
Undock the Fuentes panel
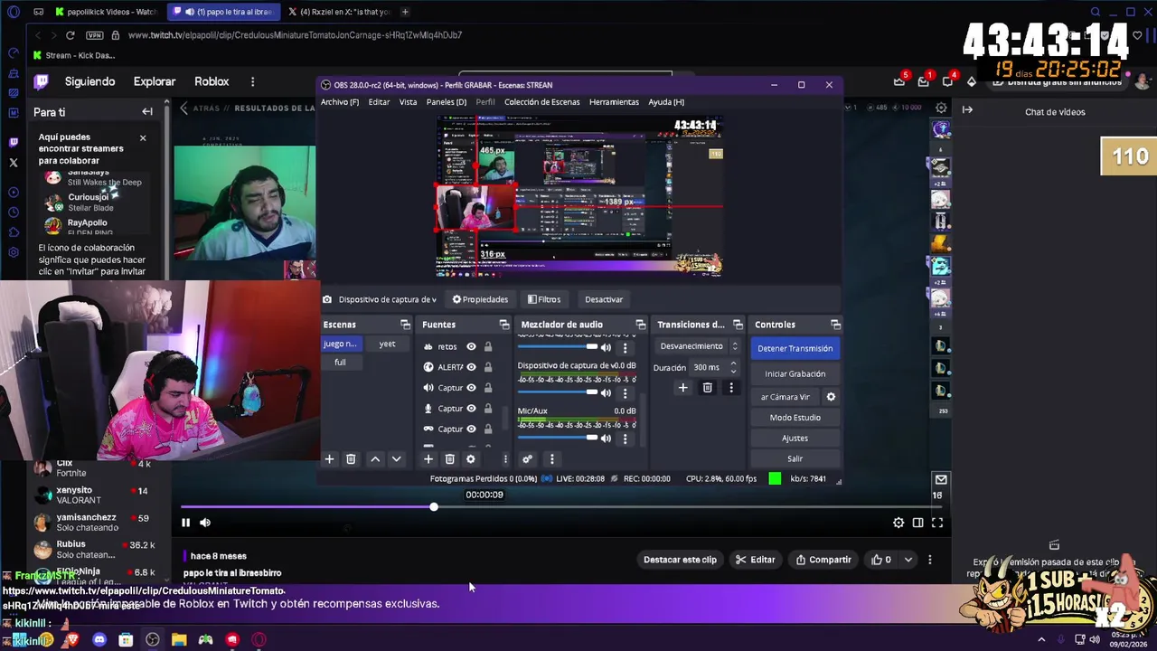point(504,325)
